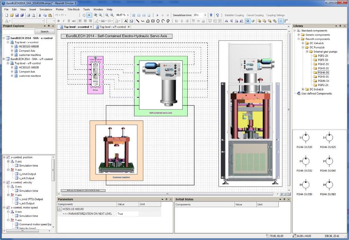Select the text tool A icon
Screen dimensions: 349x240
pyautogui.click(x=126, y=21)
